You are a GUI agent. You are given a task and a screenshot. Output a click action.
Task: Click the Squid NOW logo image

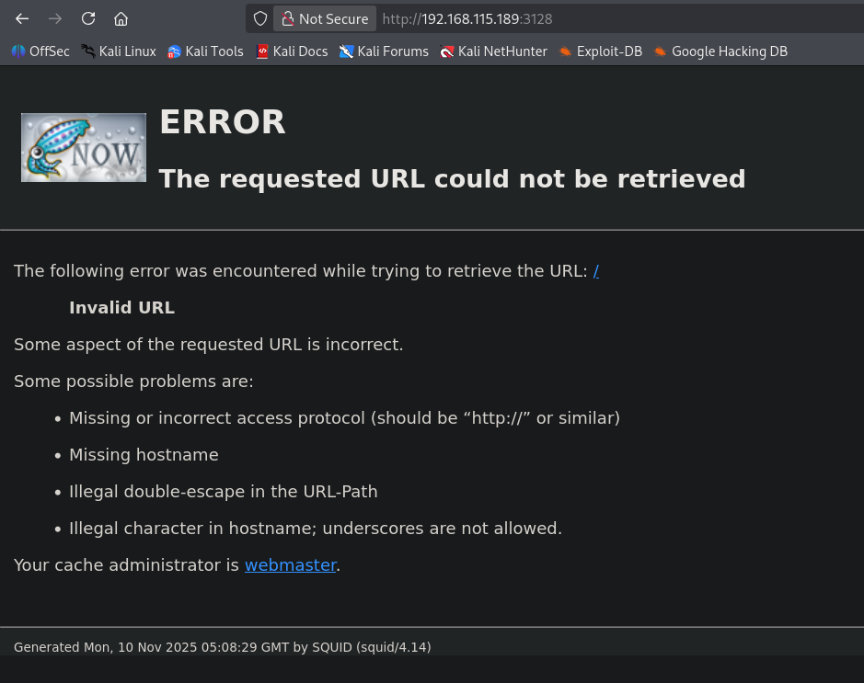coord(84,147)
